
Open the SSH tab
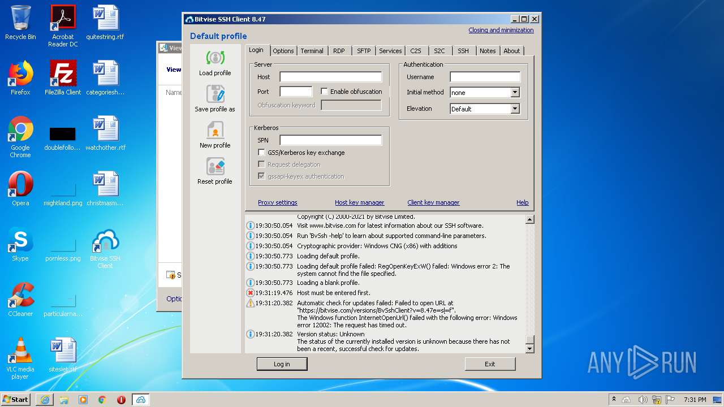click(463, 51)
